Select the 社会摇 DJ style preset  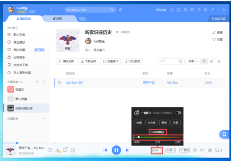click(x=152, y=122)
